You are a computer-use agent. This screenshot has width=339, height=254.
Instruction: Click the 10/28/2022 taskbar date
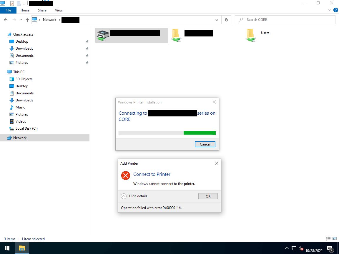314,251
